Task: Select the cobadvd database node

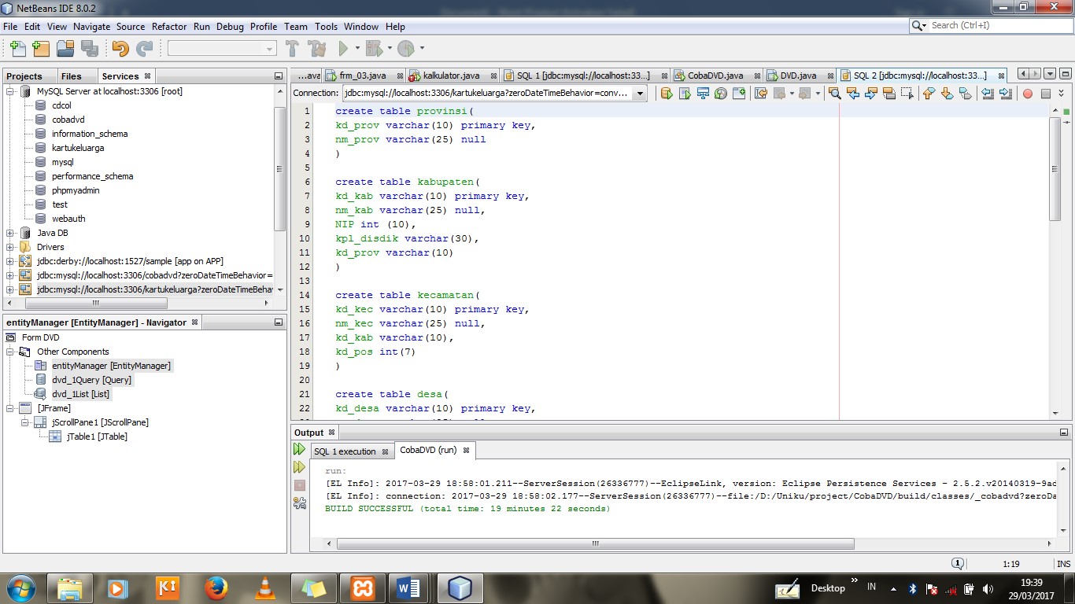Action: (68, 120)
